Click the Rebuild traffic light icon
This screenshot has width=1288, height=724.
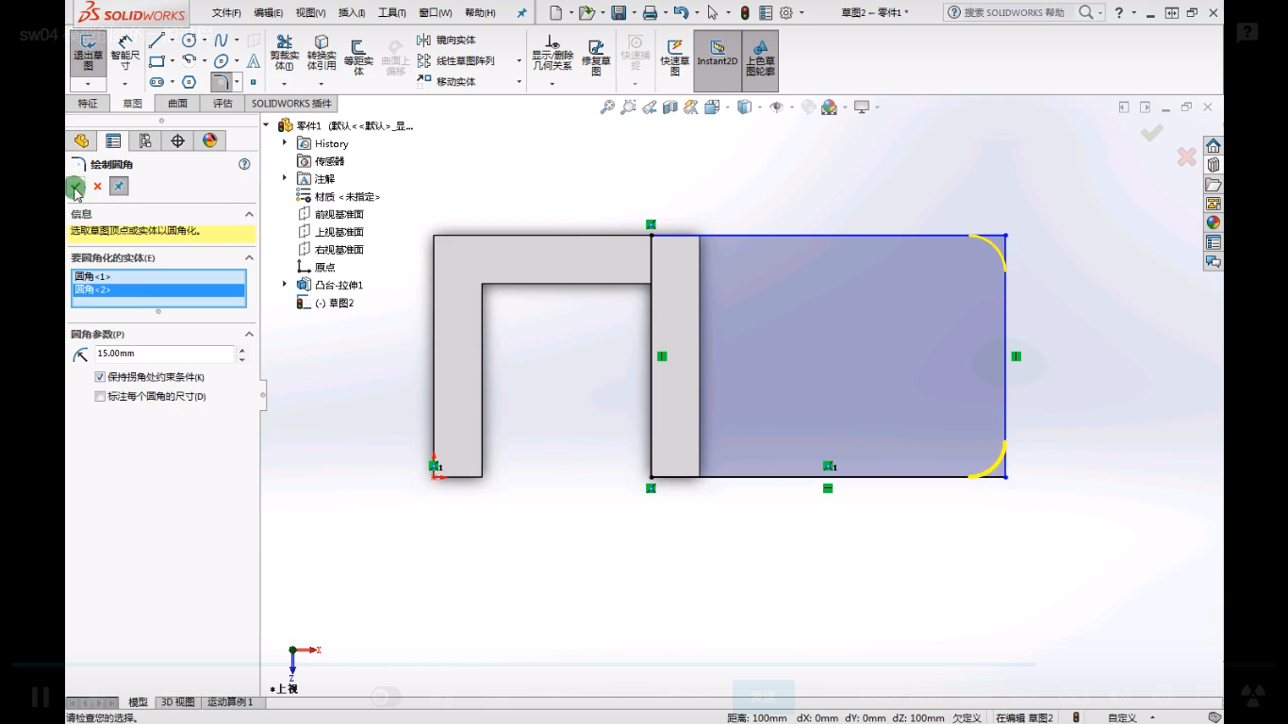745,13
